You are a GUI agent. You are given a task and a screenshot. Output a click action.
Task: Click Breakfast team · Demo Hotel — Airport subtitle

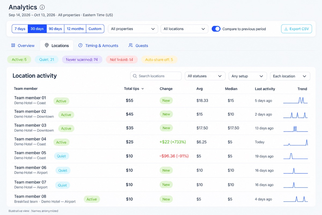[45, 202]
